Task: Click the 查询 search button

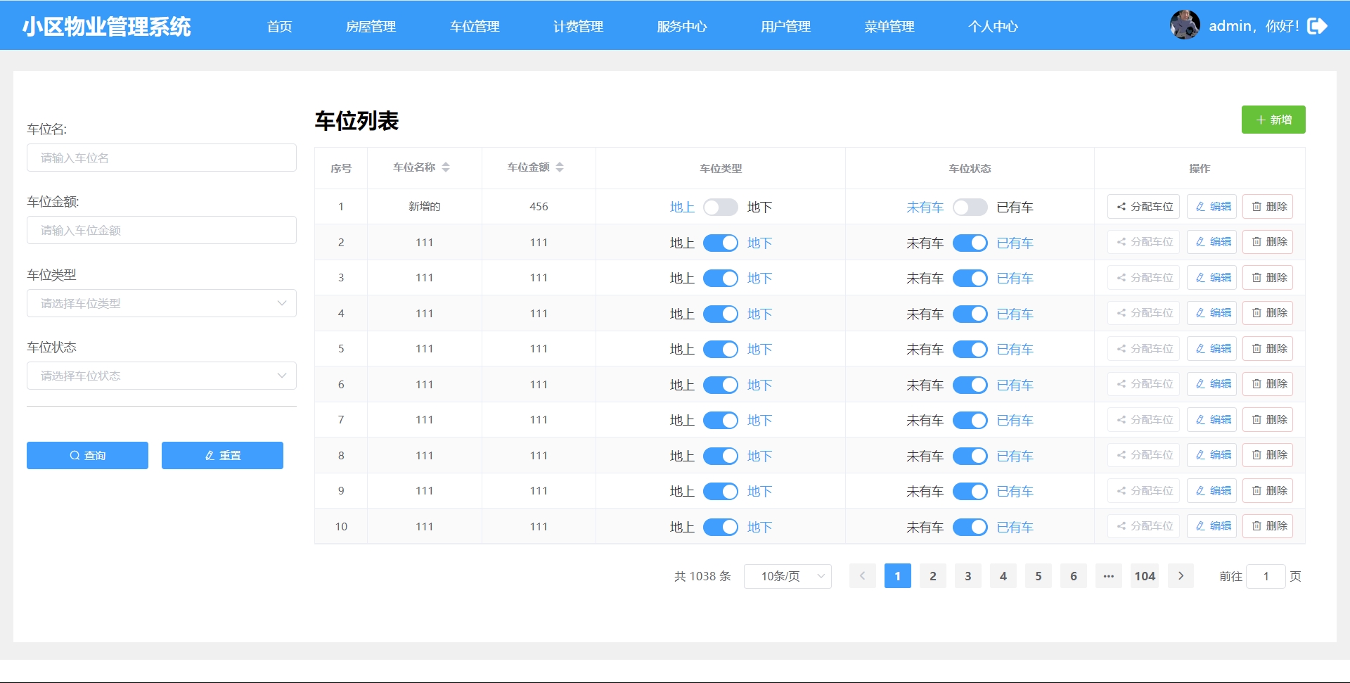Action: click(87, 455)
